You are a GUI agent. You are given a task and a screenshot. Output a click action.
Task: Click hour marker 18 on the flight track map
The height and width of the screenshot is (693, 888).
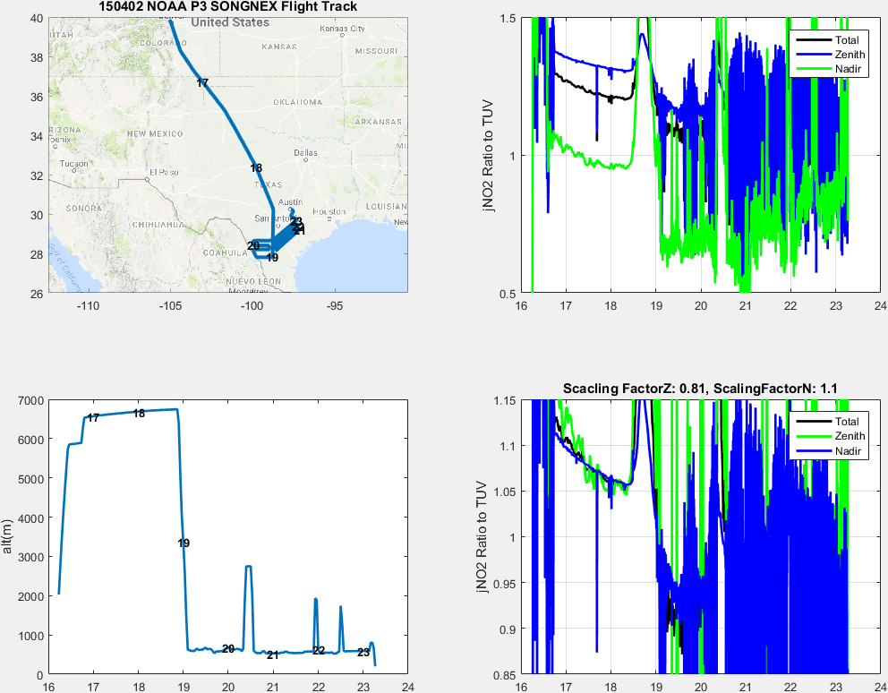pyautogui.click(x=256, y=168)
